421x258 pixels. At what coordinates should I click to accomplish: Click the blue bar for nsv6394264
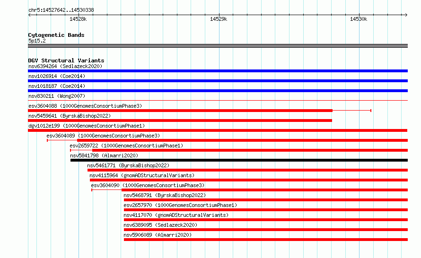tap(218, 71)
